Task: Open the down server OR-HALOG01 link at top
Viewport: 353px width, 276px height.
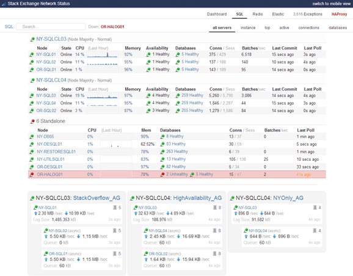Action: (x=112, y=27)
